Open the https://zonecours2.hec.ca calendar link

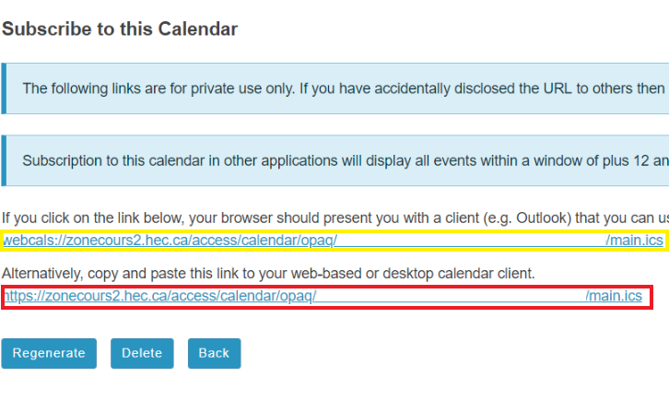pyautogui.click(x=323, y=296)
